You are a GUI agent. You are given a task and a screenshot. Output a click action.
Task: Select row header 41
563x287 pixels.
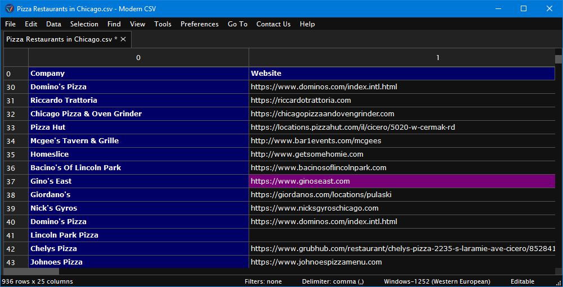point(16,235)
